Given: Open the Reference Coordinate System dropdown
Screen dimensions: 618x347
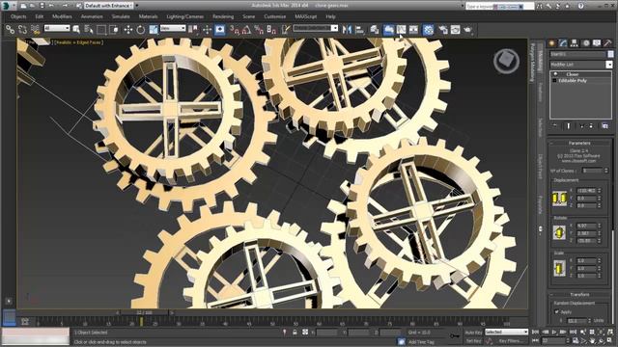Looking at the screenshot, I should 173,28.
